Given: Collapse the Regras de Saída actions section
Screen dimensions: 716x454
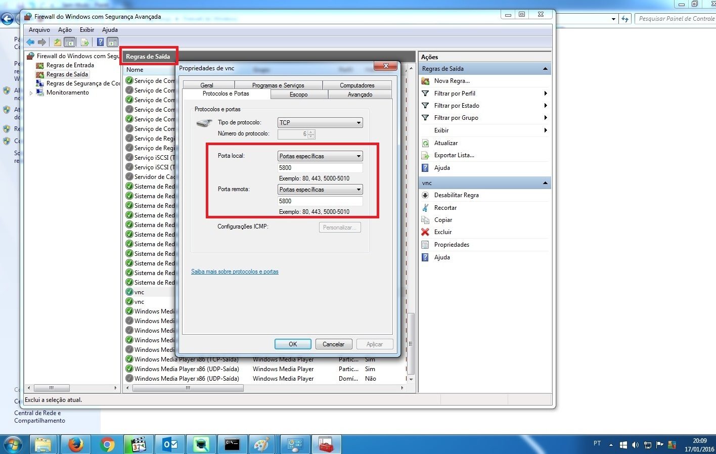Looking at the screenshot, I should tap(545, 69).
